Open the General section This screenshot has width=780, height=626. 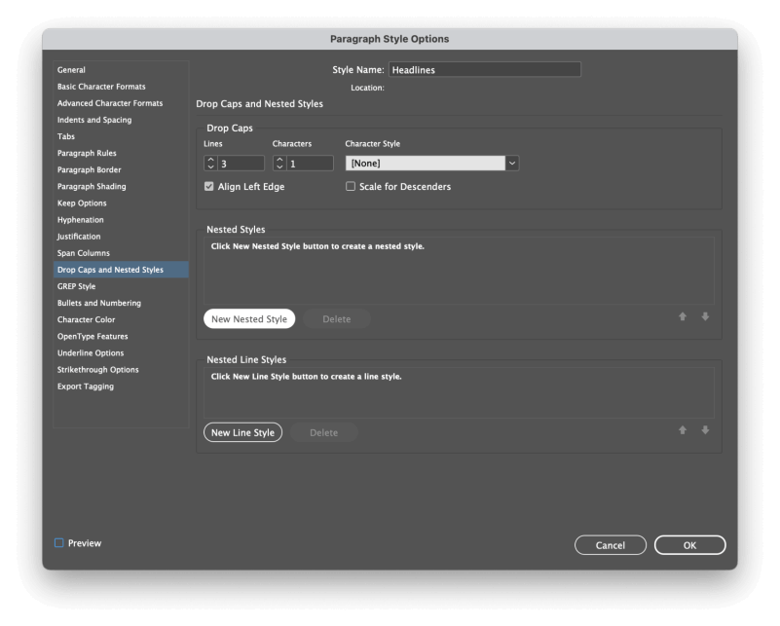coord(121,70)
